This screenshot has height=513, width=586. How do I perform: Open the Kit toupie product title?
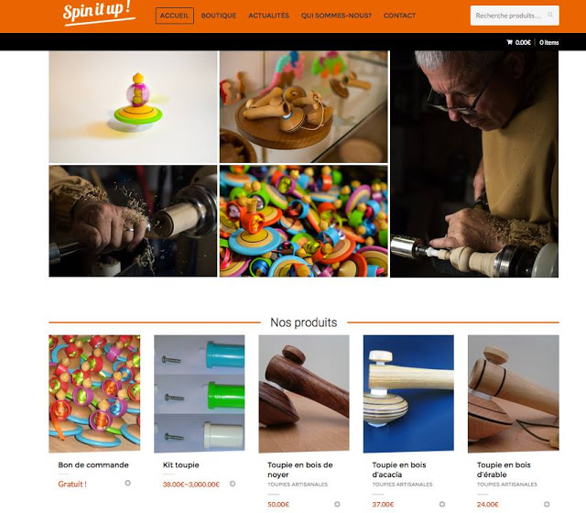point(181,464)
